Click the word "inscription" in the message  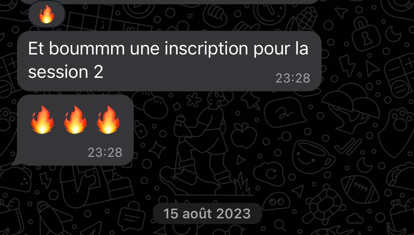pyautogui.click(x=206, y=49)
